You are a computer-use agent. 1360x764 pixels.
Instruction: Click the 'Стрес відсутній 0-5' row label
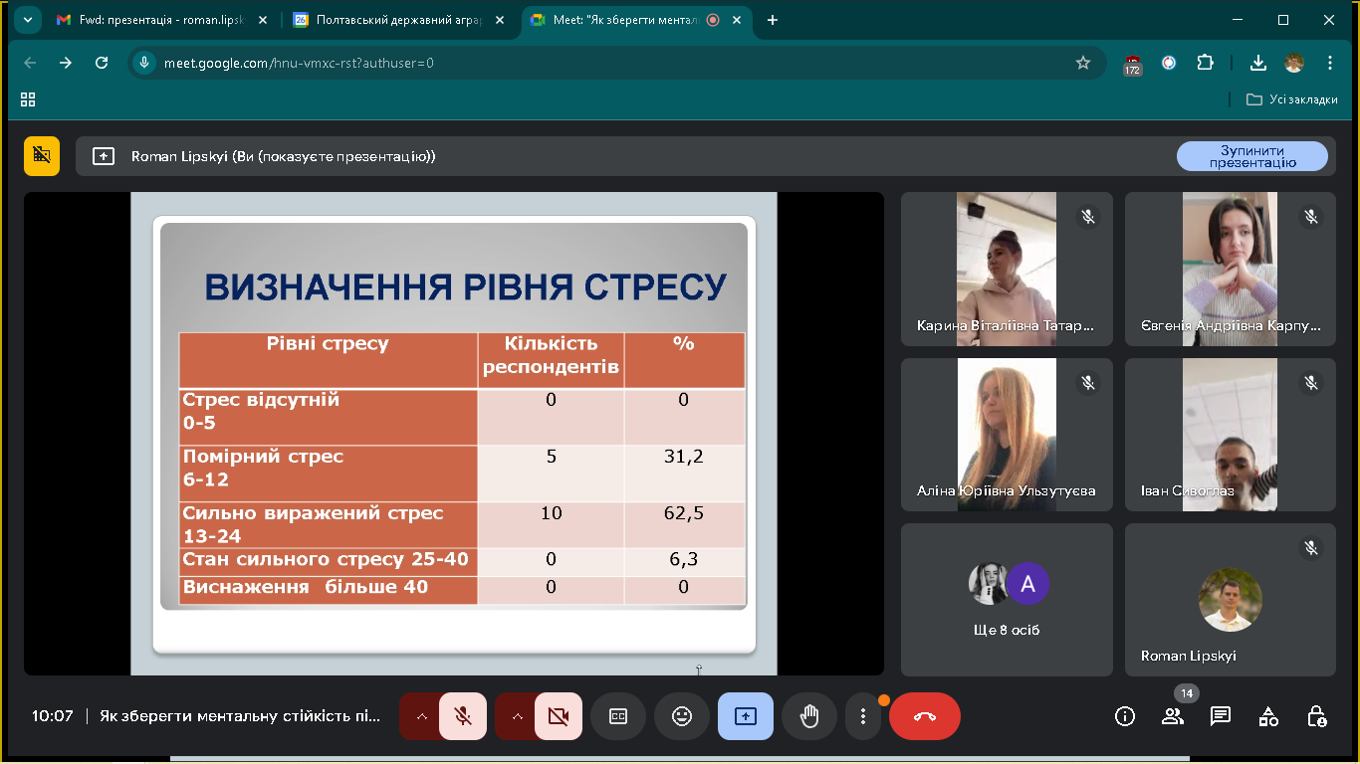click(x=329, y=416)
